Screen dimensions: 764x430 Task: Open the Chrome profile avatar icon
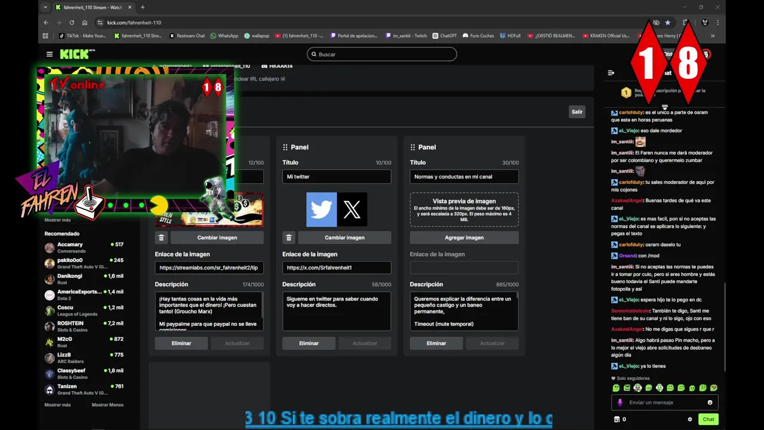coord(705,23)
